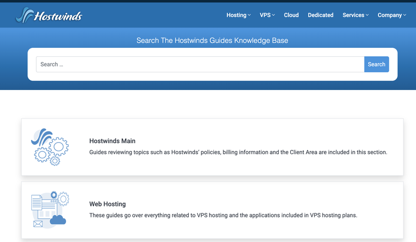The height and width of the screenshot is (242, 416).
Task: Focus the knowledge base search field
Action: tap(200, 65)
